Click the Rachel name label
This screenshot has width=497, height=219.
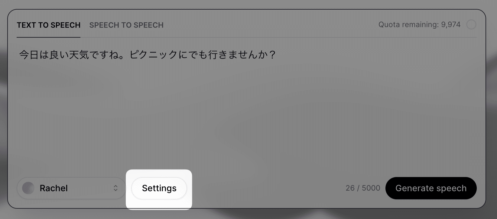54,188
